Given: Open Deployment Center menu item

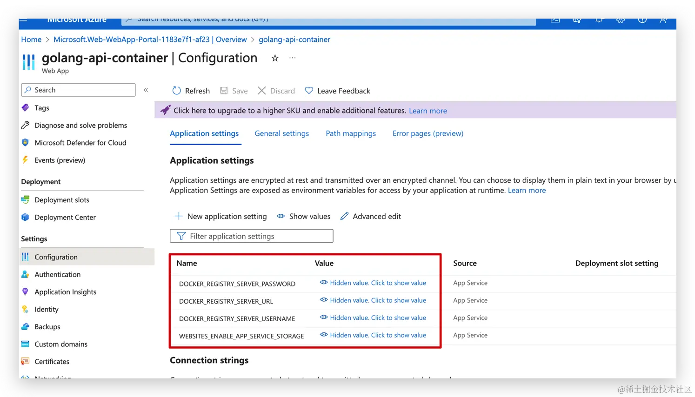Looking at the screenshot, I should 65,217.
